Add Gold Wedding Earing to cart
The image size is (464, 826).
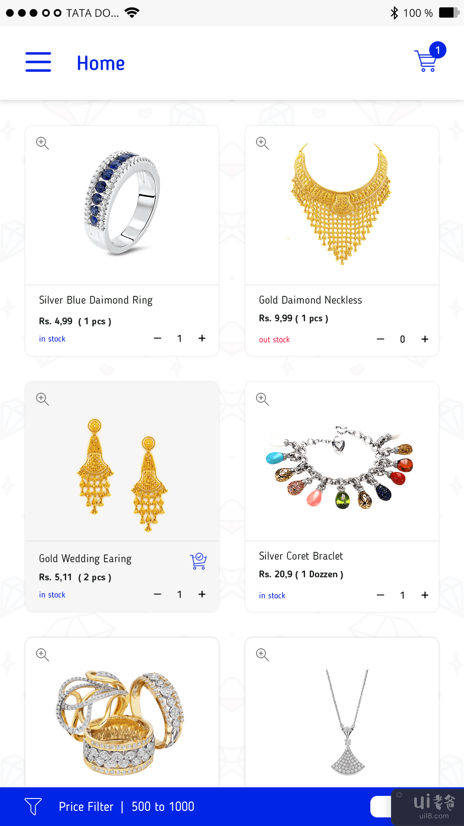coord(198,561)
